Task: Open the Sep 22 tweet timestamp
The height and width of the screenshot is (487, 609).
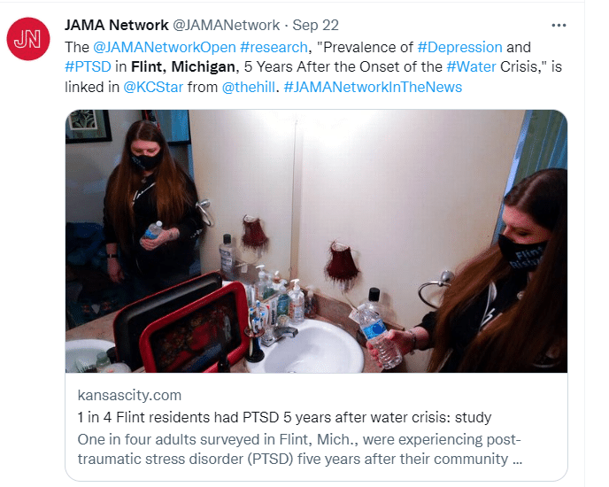Action: (315, 26)
